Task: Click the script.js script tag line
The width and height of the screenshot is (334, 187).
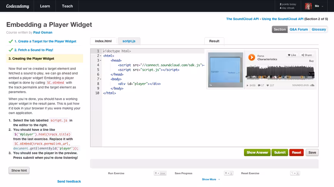Action: [x=149, y=70]
